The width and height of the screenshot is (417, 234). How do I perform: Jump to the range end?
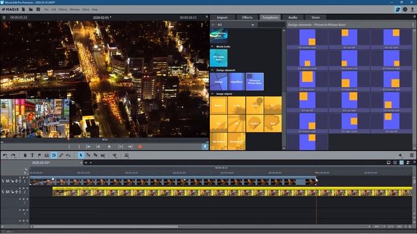click(x=130, y=146)
